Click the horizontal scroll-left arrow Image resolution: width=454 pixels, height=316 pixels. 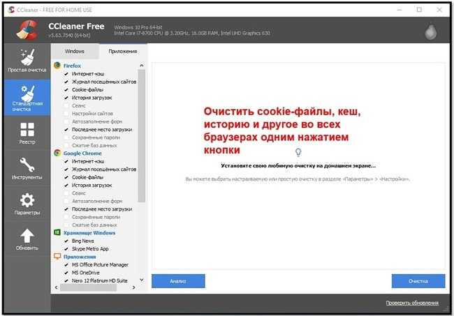pyautogui.click(x=56, y=287)
